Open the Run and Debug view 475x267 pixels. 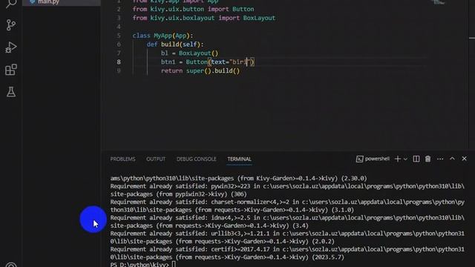click(x=11, y=47)
